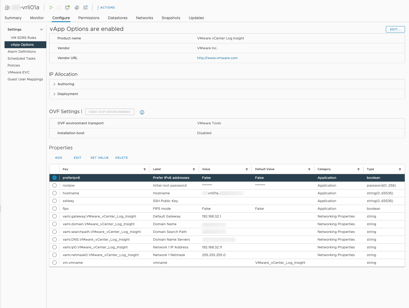Expand the Authoring section
The width and height of the screenshot is (409, 308).
click(54, 84)
